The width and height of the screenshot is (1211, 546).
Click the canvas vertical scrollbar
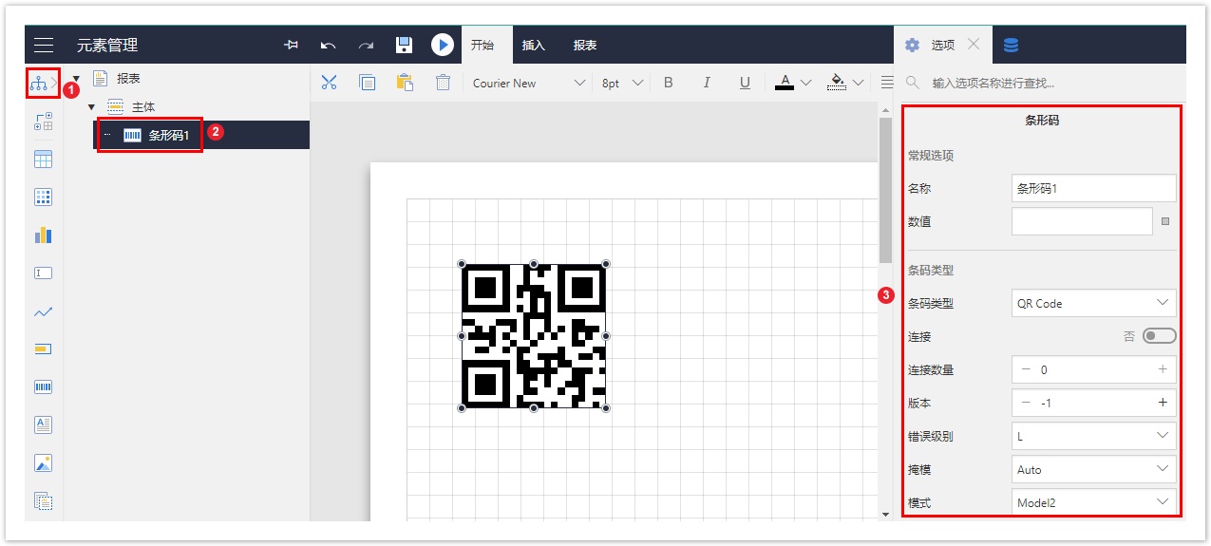885,190
